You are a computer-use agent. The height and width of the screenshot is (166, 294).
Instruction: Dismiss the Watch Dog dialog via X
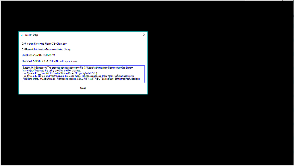coord(144,34)
